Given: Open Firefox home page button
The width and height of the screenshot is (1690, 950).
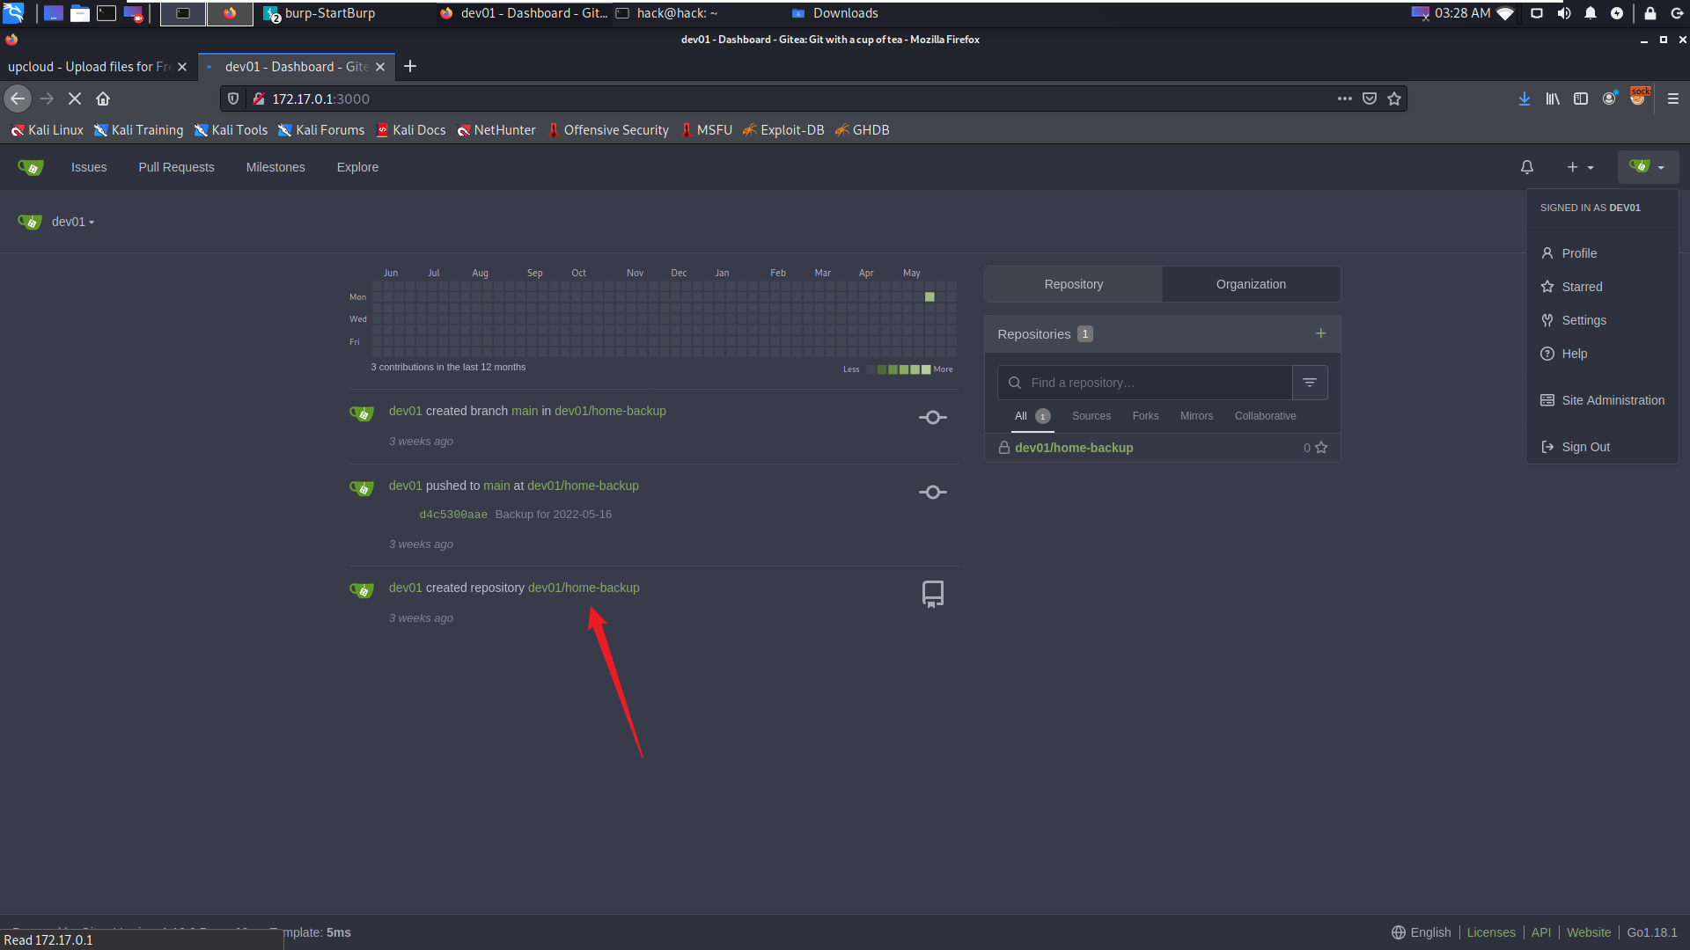Looking at the screenshot, I should [103, 99].
